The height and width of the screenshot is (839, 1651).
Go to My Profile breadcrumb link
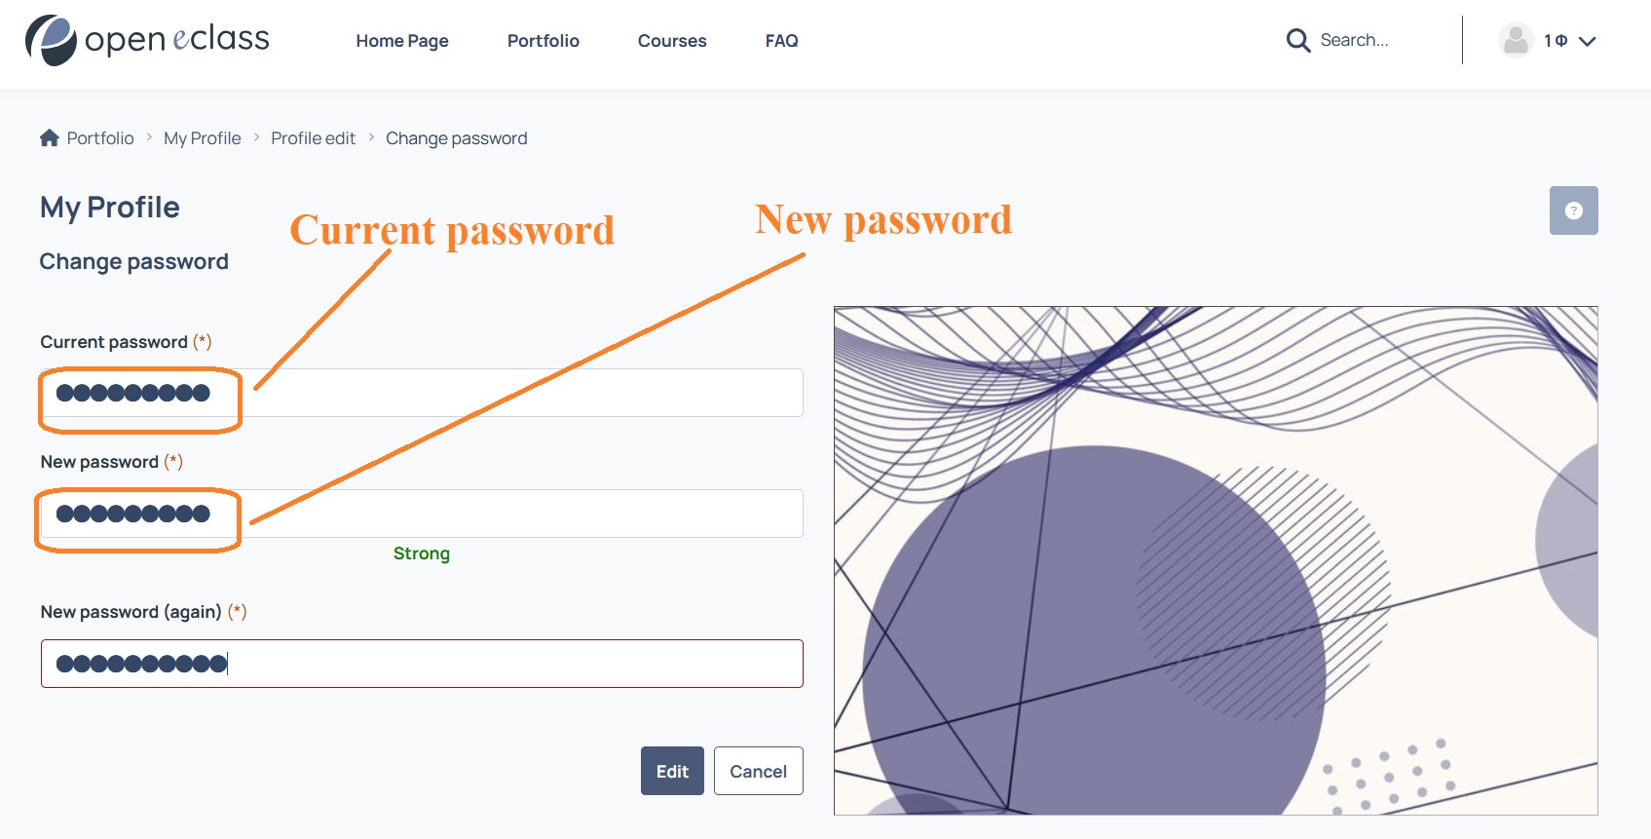(x=203, y=138)
